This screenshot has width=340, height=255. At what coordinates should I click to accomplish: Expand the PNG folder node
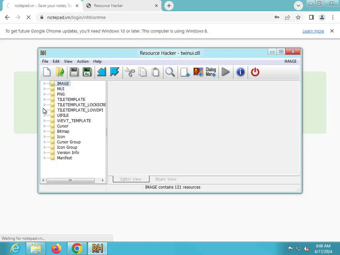click(x=44, y=94)
